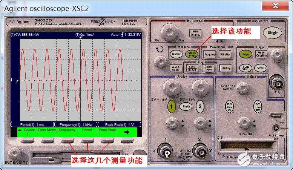The height and width of the screenshot is (170, 293).
Task: Toggle the Edge trigger button
Action: (x=245, y=54)
